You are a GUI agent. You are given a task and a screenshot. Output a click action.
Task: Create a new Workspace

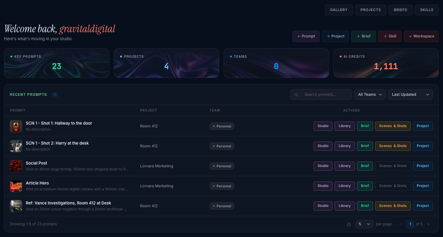[421, 36]
